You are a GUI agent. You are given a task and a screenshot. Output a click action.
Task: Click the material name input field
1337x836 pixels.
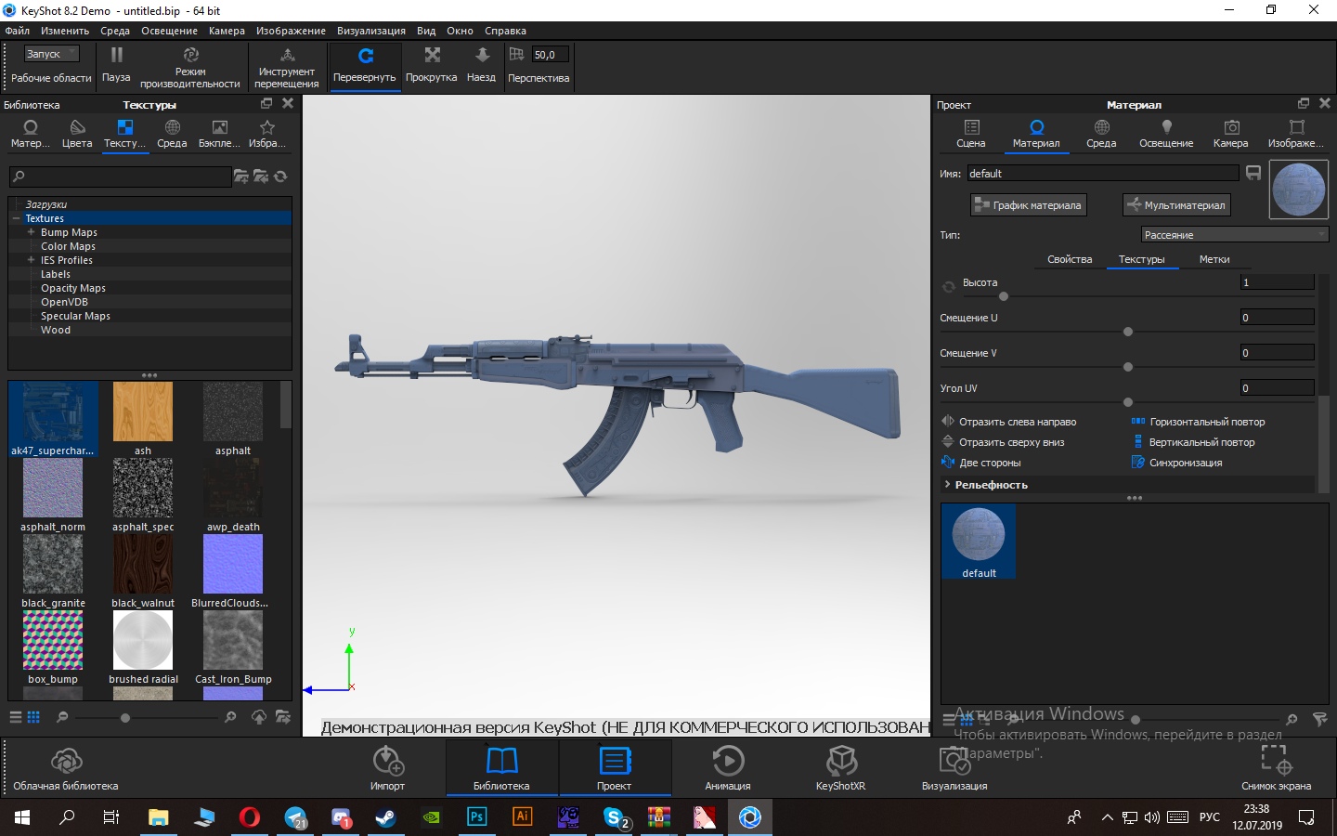pos(1103,174)
